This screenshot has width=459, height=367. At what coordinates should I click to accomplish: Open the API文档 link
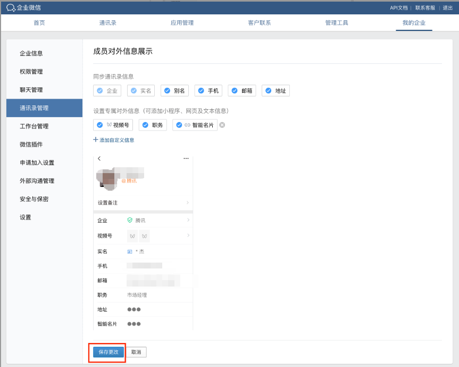[x=399, y=8]
